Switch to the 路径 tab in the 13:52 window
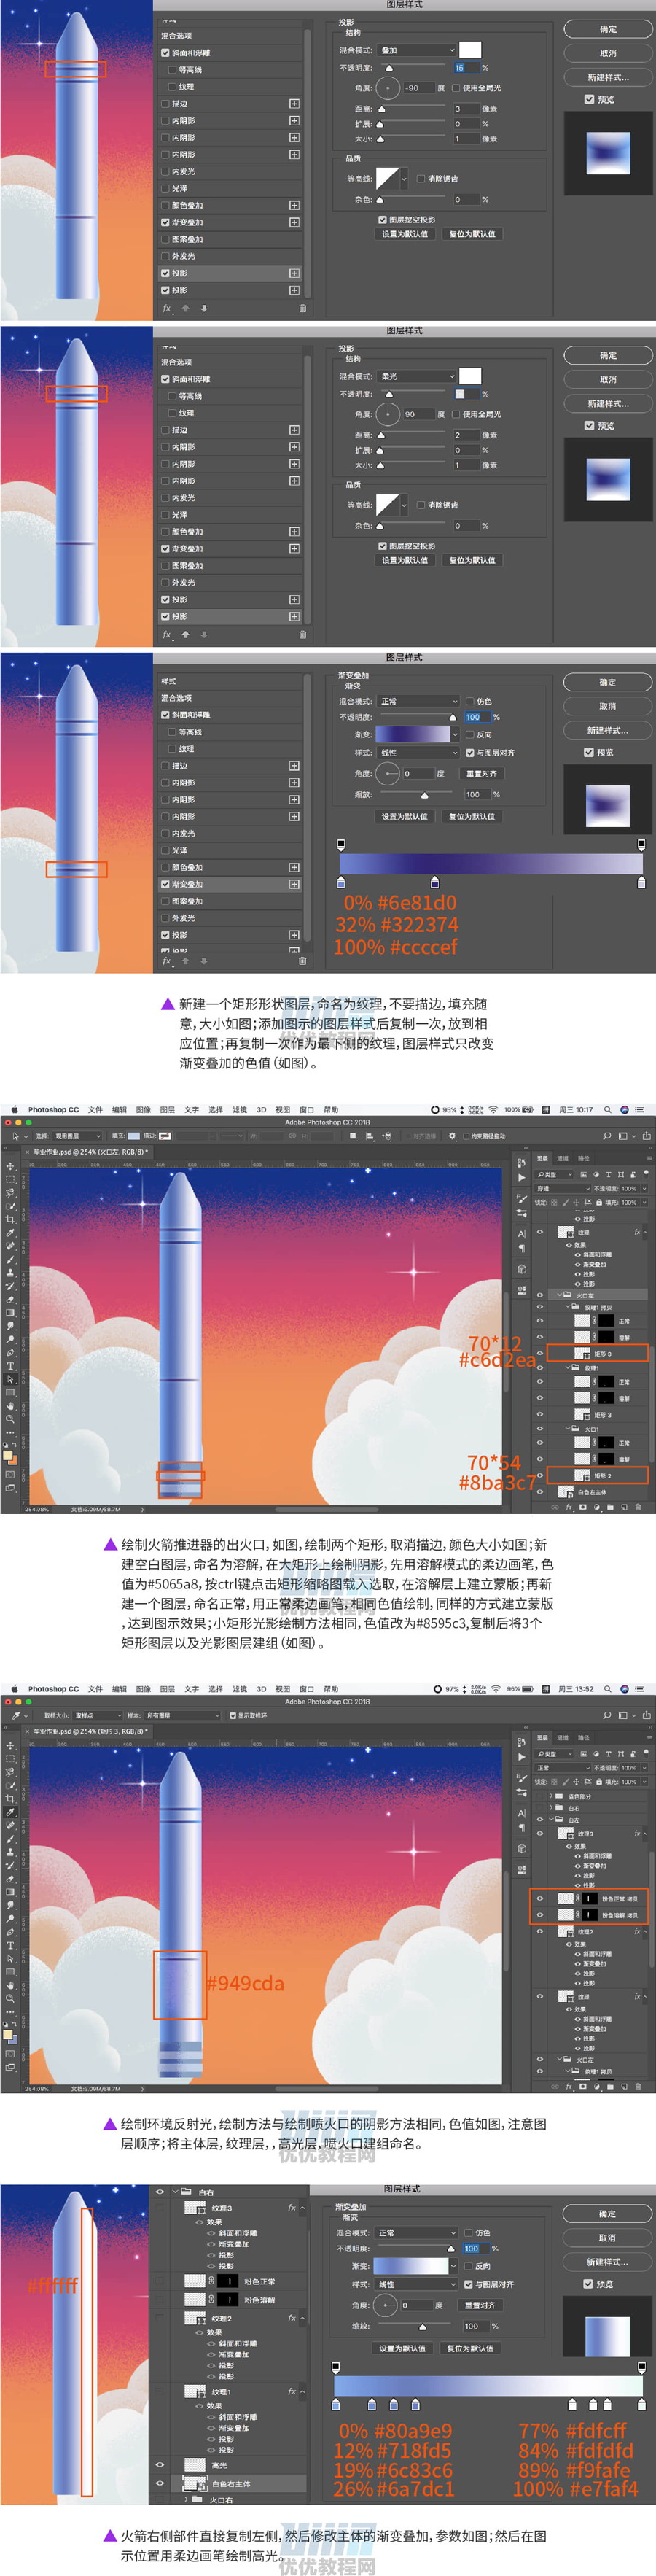Image resolution: width=656 pixels, height=2576 pixels. click(x=583, y=1738)
